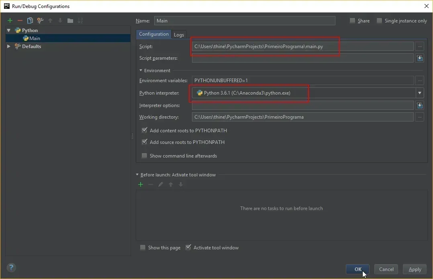
Task: Close the Run/Debug Configurations dialog
Action: pos(426,6)
